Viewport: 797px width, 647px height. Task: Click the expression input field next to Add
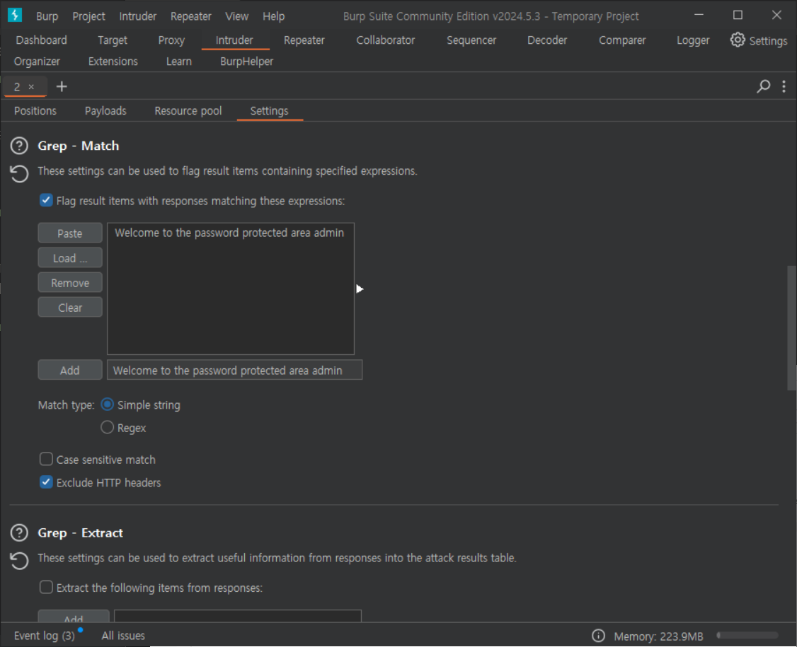235,371
